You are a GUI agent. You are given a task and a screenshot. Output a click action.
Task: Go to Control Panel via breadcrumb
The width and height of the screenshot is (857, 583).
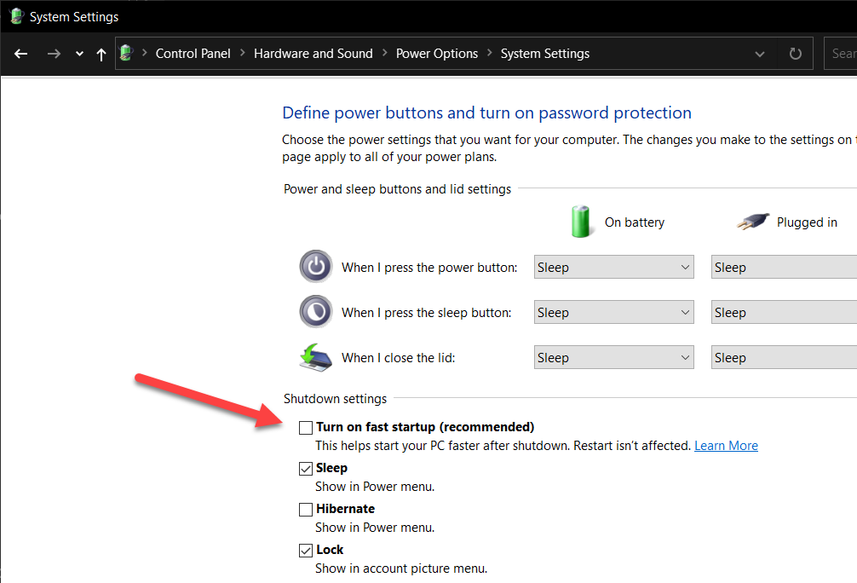point(193,53)
